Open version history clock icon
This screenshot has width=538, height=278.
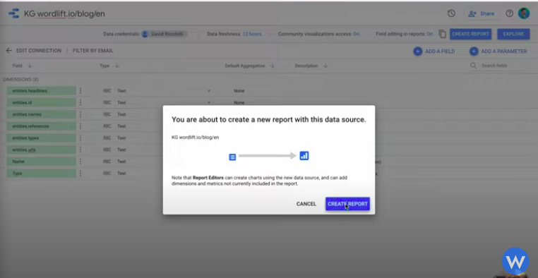(451, 13)
